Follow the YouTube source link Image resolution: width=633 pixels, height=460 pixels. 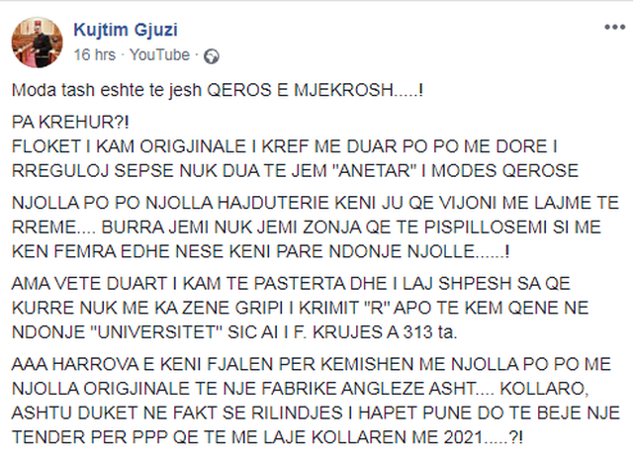(x=159, y=55)
